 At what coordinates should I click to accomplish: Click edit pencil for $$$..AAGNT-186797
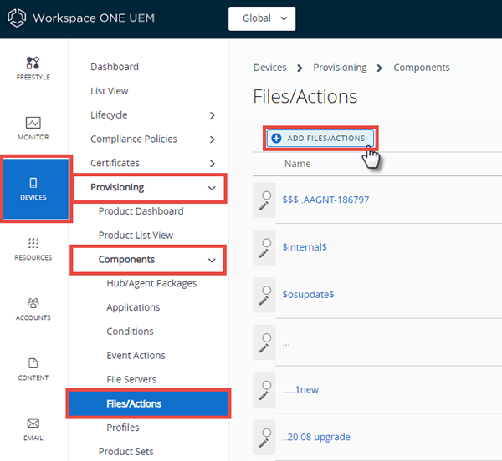pyautogui.click(x=264, y=206)
